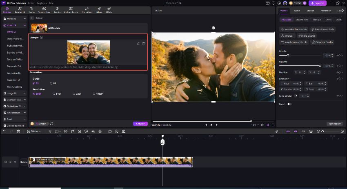This screenshot has height=189, width=347.
Task: Expand the Matériel section
Action: (x=15, y=19)
